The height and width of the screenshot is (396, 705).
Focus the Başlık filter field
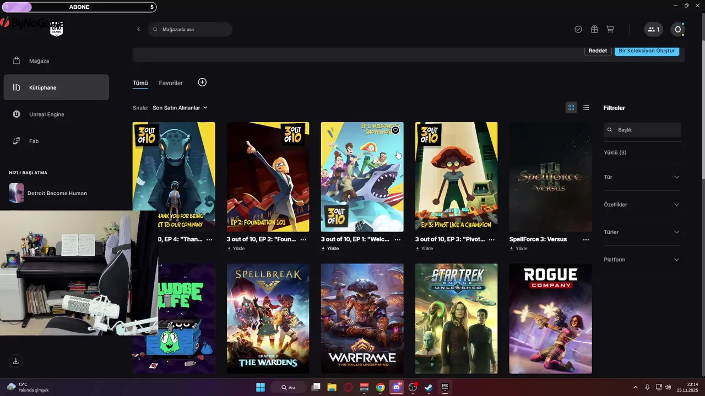pyautogui.click(x=642, y=130)
